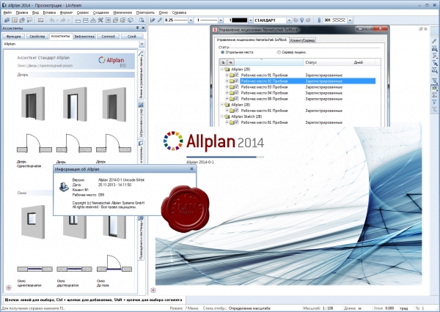
Task: Toggle checkbox for Рабочее место 93
Action: click(x=236, y=87)
